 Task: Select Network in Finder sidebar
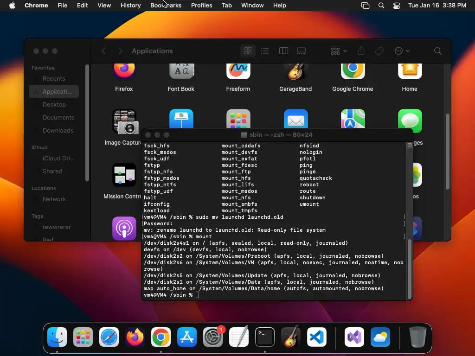54,199
